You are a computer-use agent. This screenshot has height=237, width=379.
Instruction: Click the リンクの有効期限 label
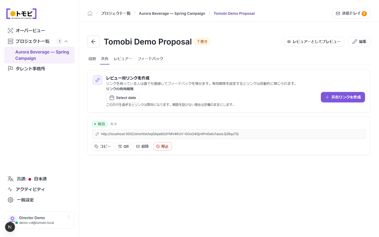coord(120,89)
